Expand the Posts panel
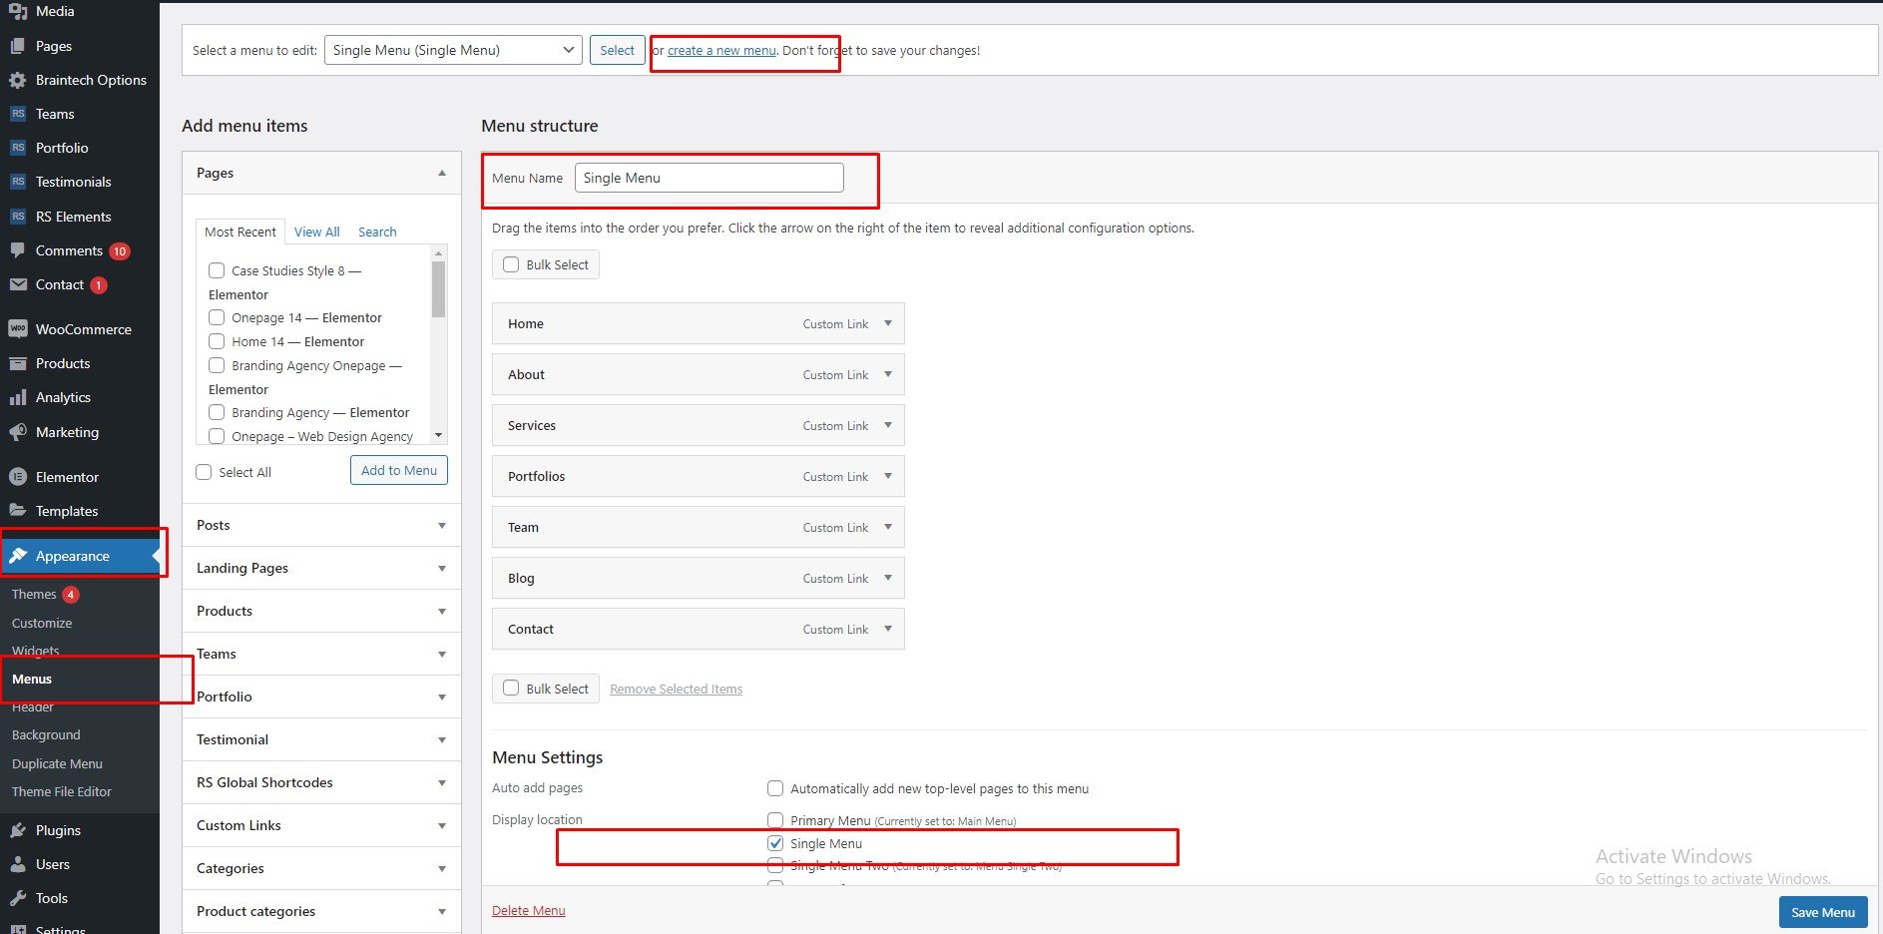Image resolution: width=1883 pixels, height=934 pixels. click(x=442, y=526)
